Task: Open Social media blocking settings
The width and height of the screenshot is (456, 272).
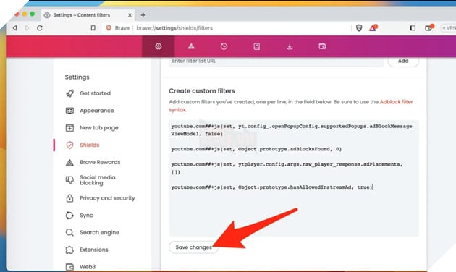Action: click(x=98, y=180)
